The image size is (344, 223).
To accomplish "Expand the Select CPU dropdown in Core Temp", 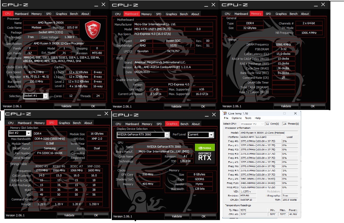I will 252,124.
